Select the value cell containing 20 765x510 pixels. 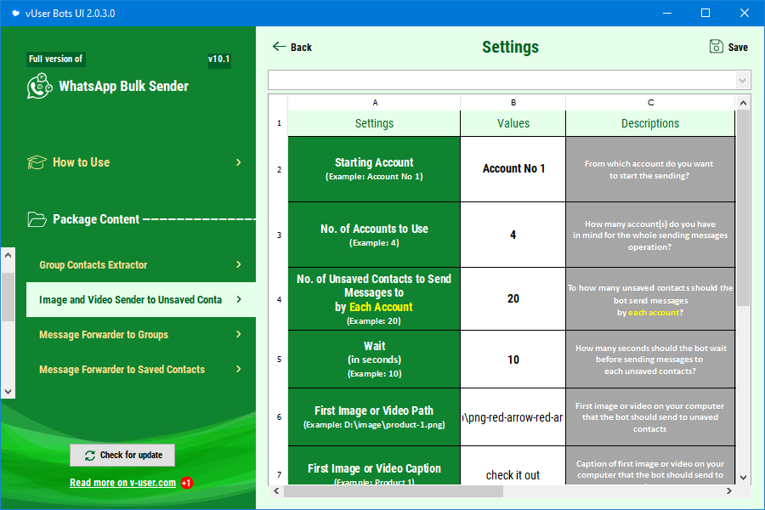point(513,298)
